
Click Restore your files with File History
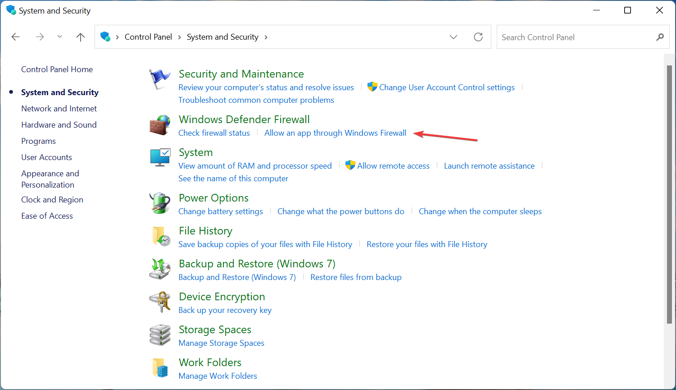[x=427, y=244]
